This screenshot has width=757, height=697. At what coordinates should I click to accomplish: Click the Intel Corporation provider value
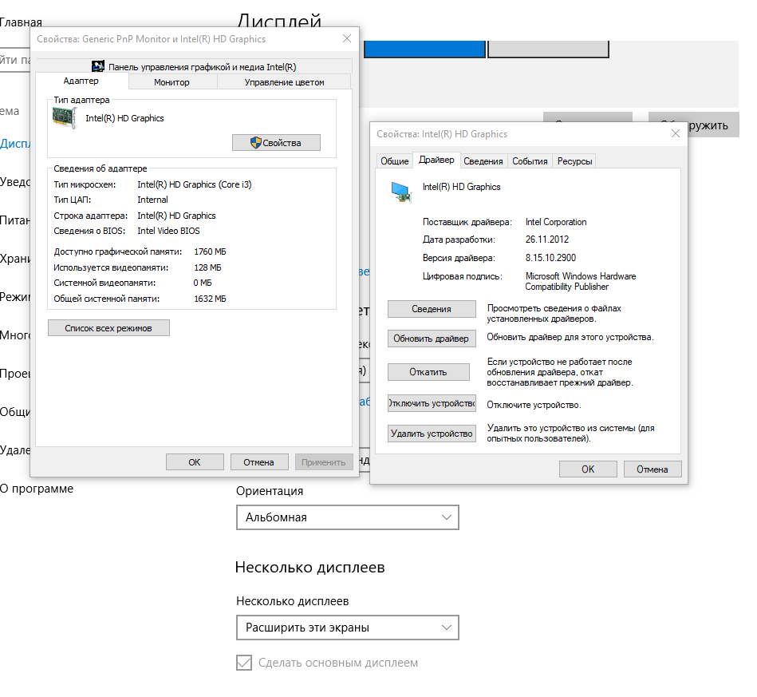(x=556, y=222)
